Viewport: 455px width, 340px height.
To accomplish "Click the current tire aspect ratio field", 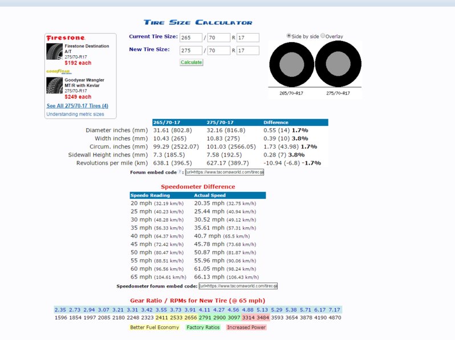I will pyautogui.click(x=219, y=38).
